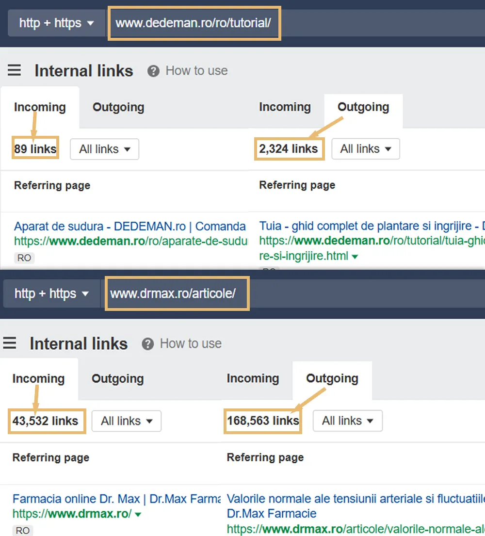Click the dedeman.ro/ro/tutorial/ URL input field
The height and width of the screenshot is (536, 485).
[x=194, y=23]
